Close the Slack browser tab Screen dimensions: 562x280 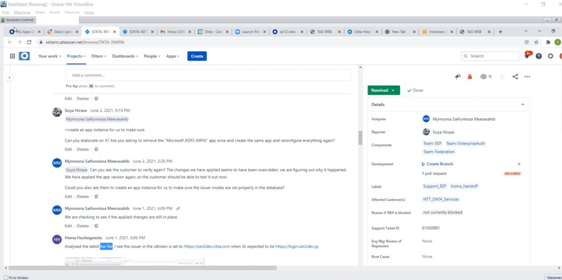click(77, 32)
